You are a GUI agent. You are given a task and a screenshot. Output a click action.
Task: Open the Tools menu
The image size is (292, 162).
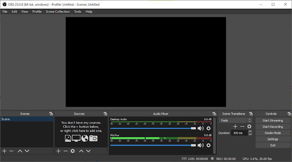coord(78,11)
